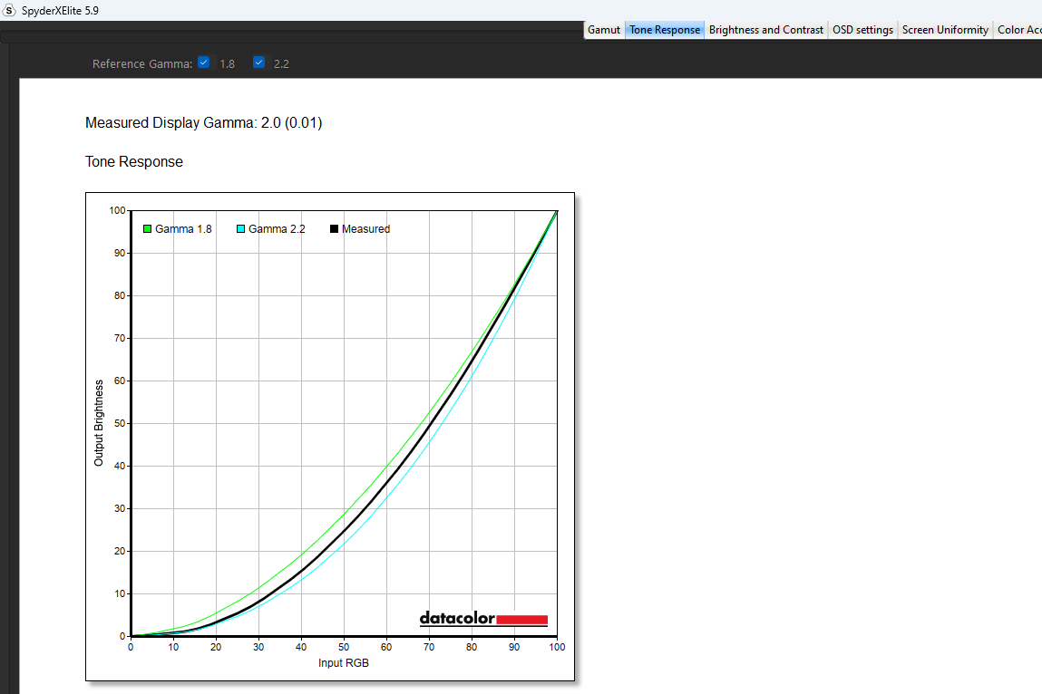Open the Brightness and Contrast tab

[x=766, y=30]
